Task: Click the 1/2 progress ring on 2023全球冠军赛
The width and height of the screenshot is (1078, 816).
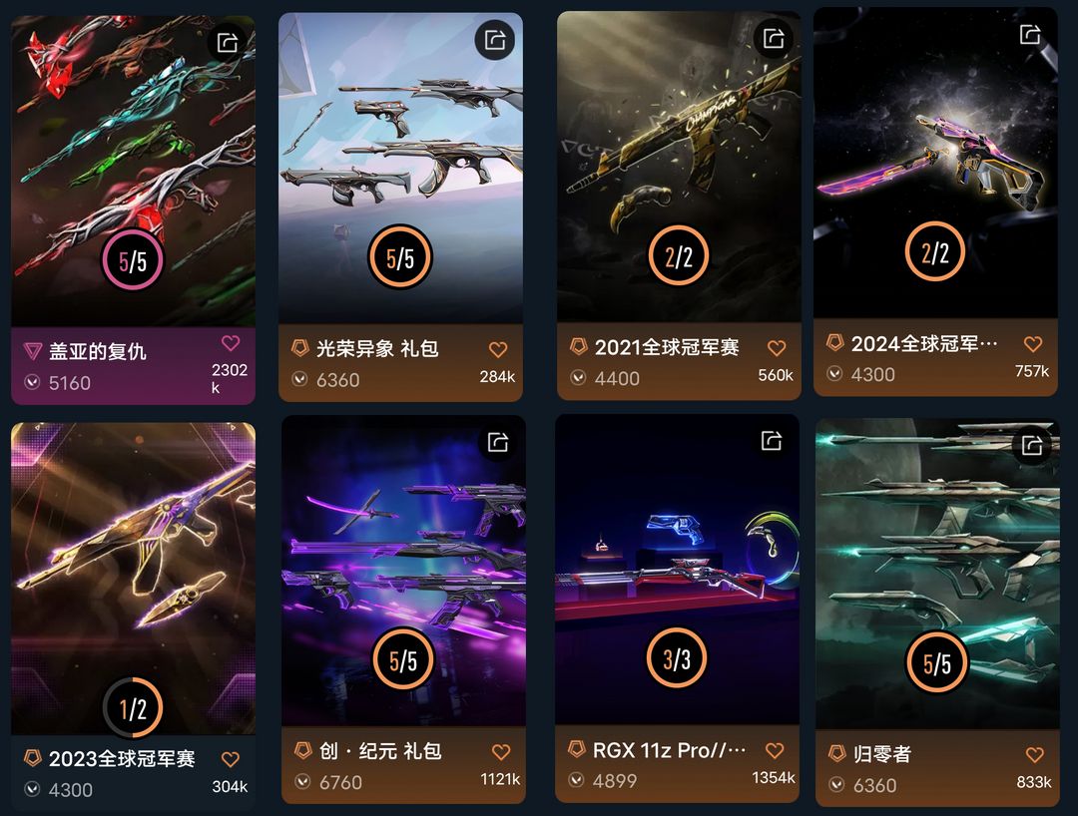Action: 133,707
